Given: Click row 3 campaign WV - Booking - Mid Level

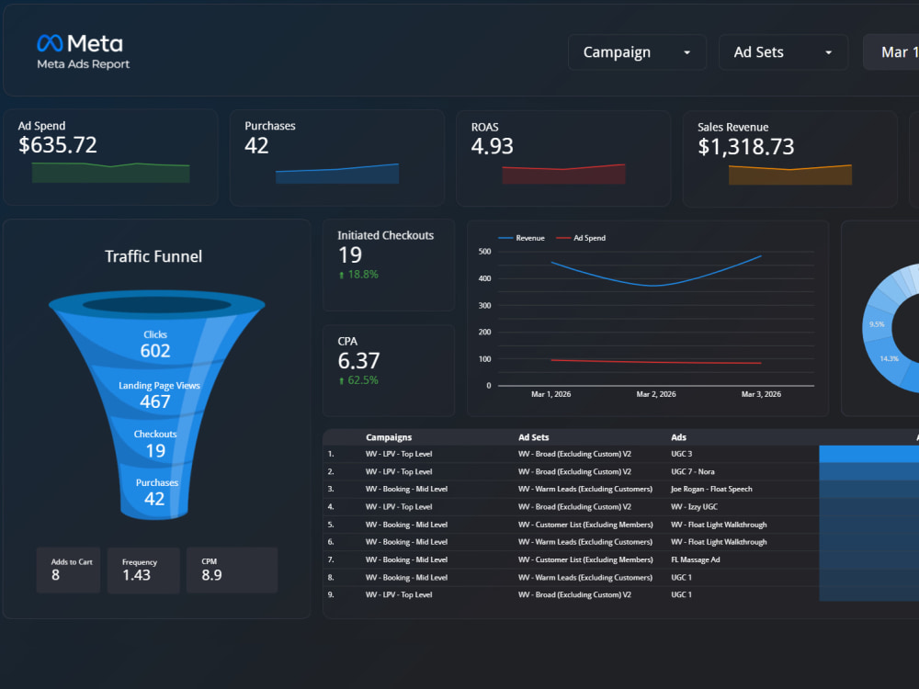Looking at the screenshot, I should (406, 490).
